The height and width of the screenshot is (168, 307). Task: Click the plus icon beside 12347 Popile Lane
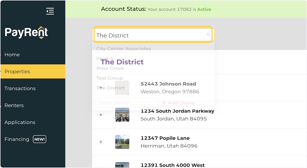(x=101, y=142)
